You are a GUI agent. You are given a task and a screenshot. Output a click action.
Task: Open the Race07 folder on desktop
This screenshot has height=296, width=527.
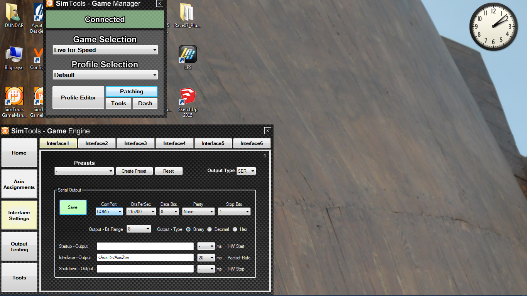(x=187, y=15)
